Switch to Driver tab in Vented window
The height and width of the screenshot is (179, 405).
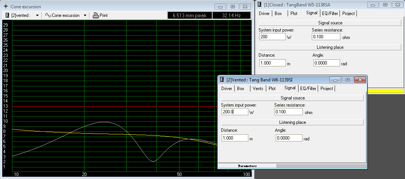click(227, 89)
